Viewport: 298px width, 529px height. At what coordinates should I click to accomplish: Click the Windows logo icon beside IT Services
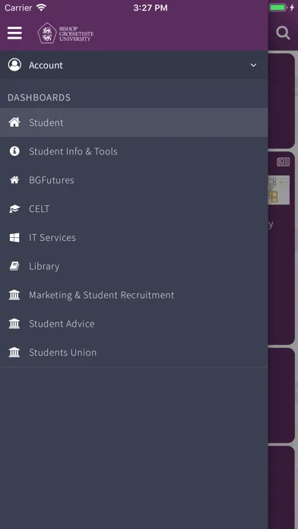14,237
